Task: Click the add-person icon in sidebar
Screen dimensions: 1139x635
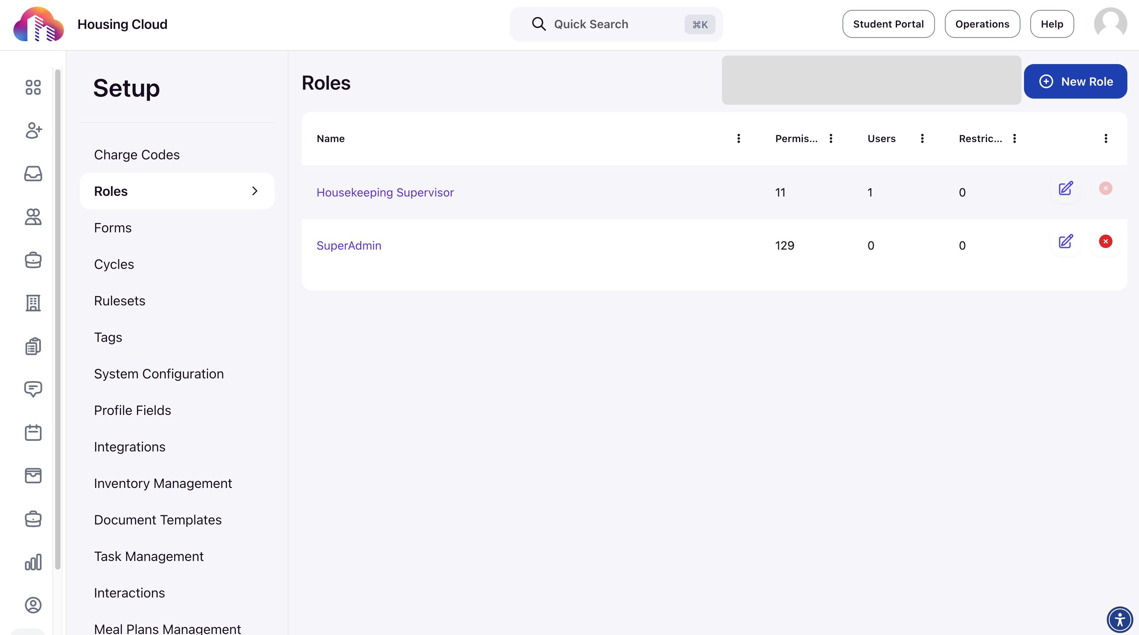Action: (33, 130)
